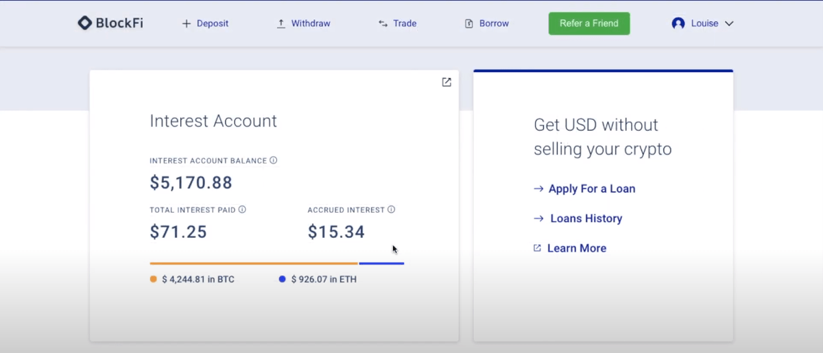Screen dimensions: 823x353
Task: Click the Interest Account heading
Action: click(213, 121)
